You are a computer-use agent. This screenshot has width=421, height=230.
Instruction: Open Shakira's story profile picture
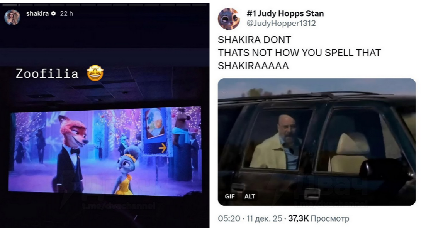click(x=12, y=17)
